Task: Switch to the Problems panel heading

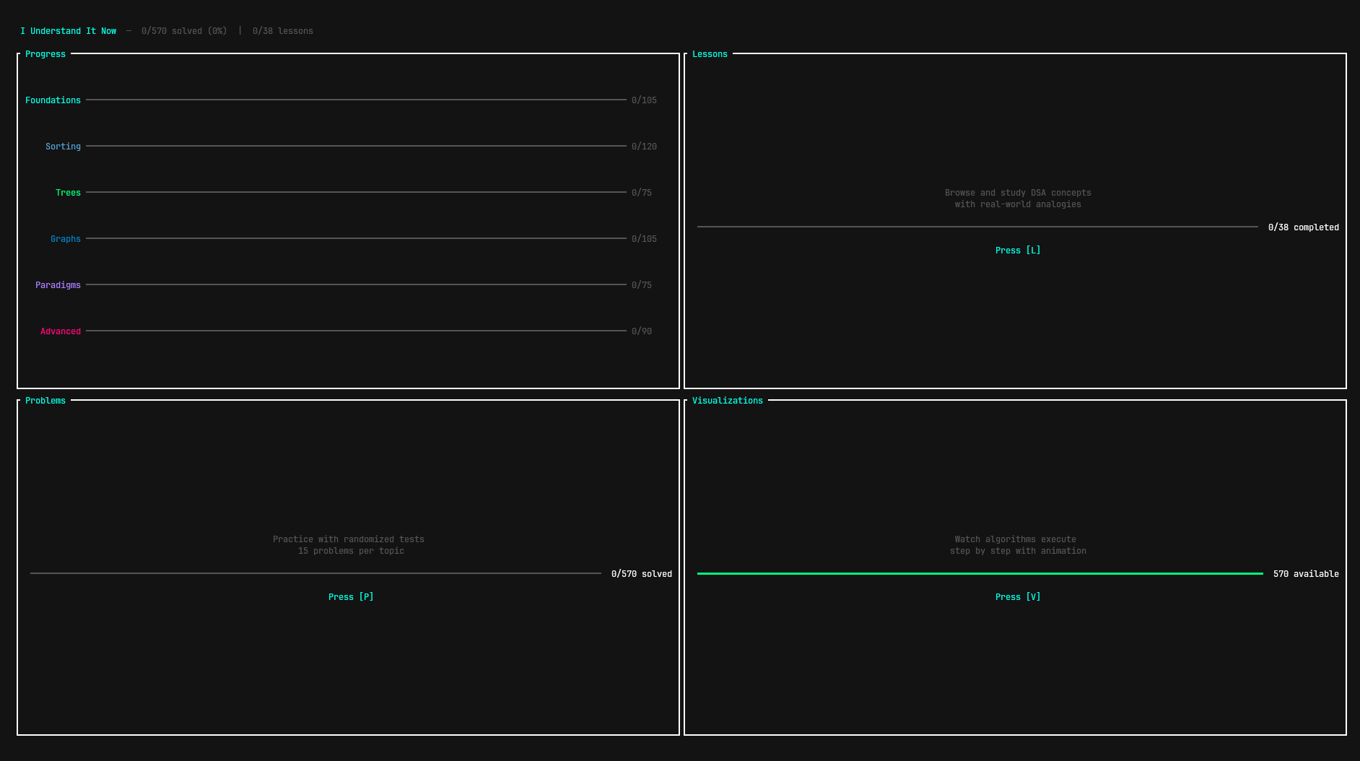Action: point(45,401)
